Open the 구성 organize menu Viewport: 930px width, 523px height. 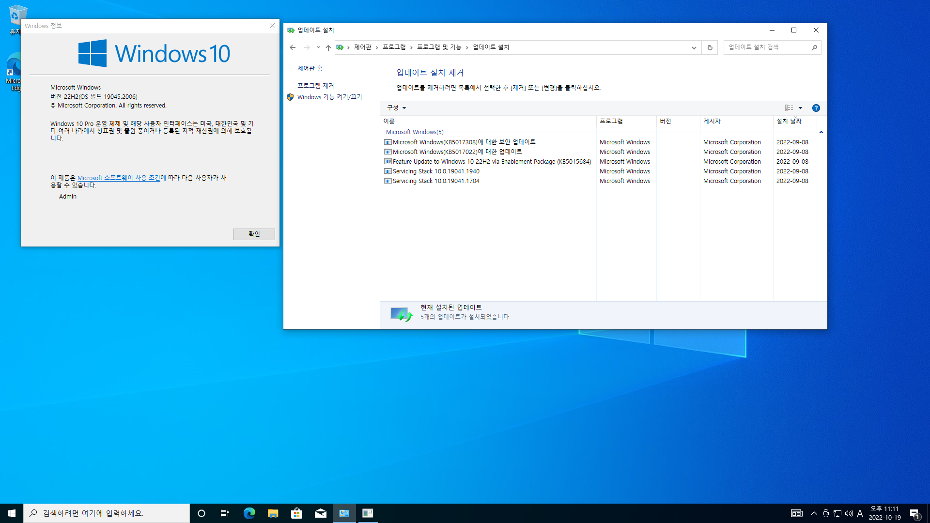[397, 108]
